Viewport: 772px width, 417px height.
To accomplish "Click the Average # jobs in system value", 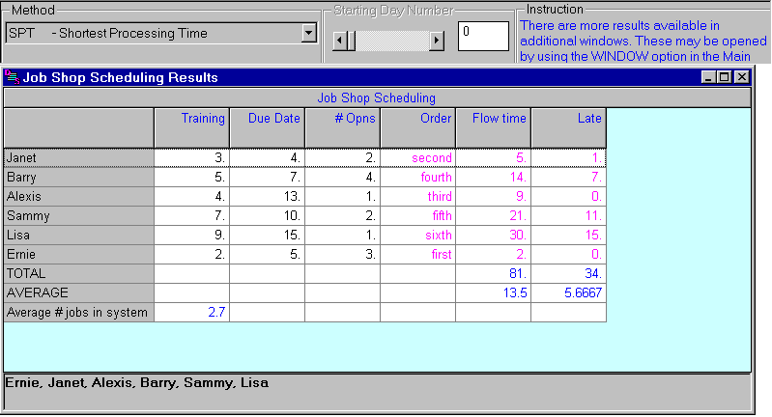I will pos(192,312).
